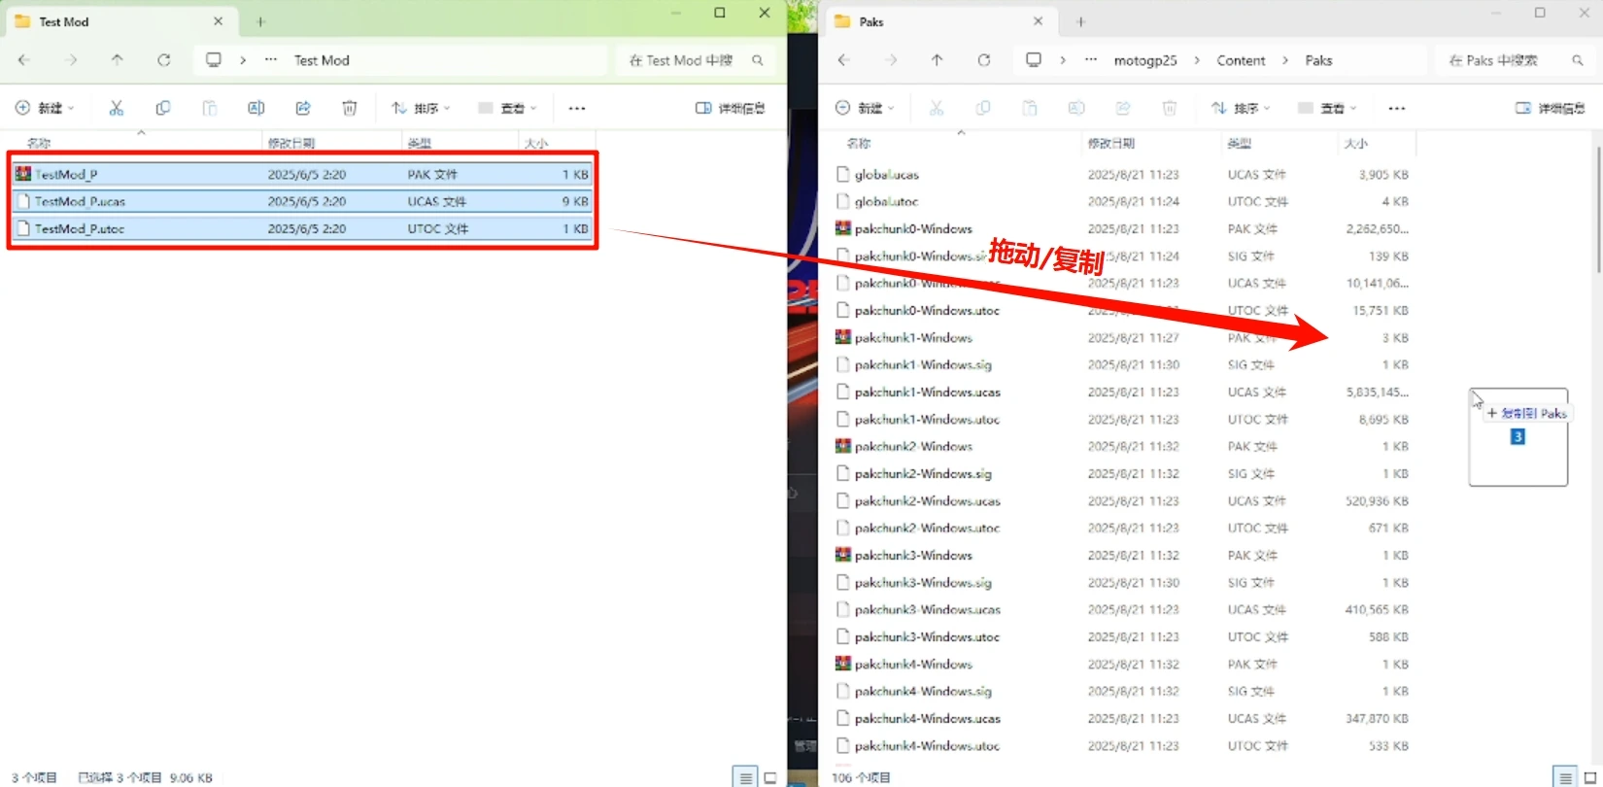This screenshot has width=1603, height=787.
Task: Toggle the 详细信息 details pane in Paks window
Action: point(1551,108)
